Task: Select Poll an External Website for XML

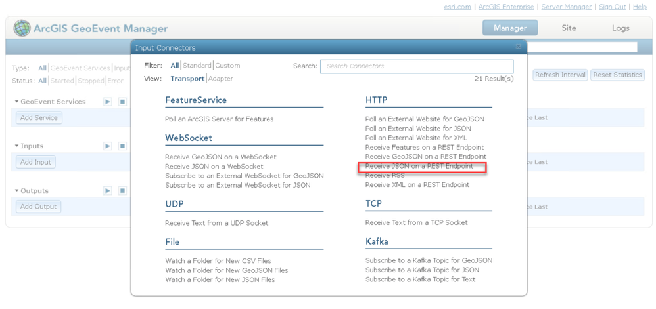Action: point(416,137)
